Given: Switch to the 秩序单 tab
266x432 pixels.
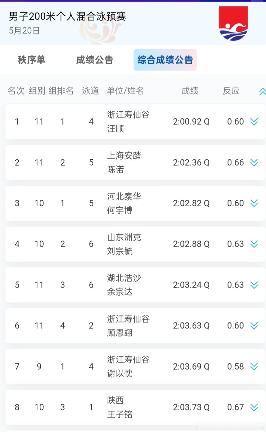Looking at the screenshot, I should [31, 60].
